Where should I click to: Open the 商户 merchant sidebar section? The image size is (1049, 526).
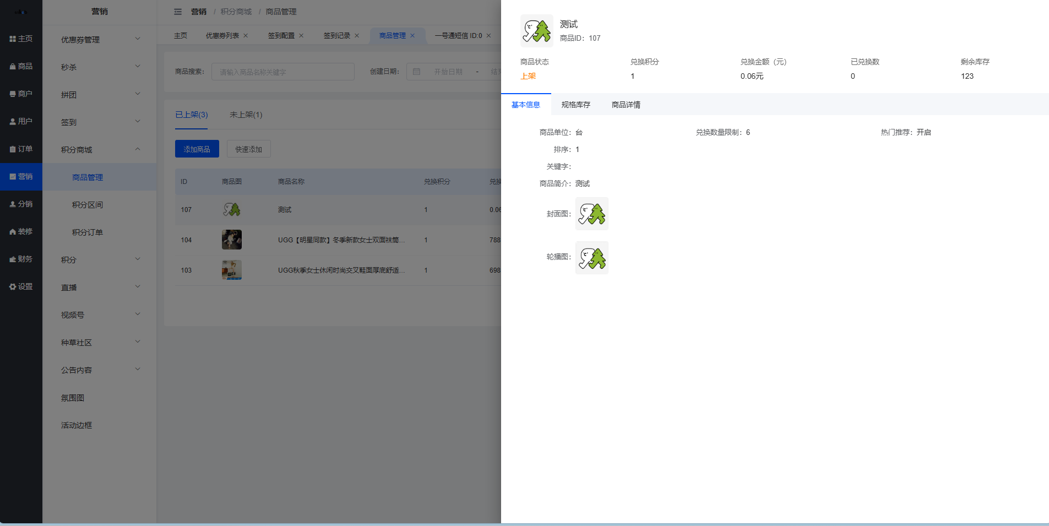pos(21,94)
